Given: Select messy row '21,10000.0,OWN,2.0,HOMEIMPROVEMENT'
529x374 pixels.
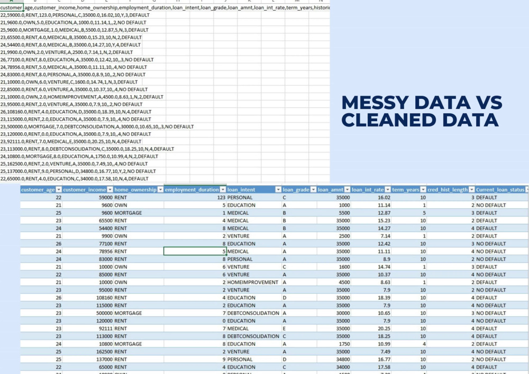Looking at the screenshot, I should tap(81, 97).
